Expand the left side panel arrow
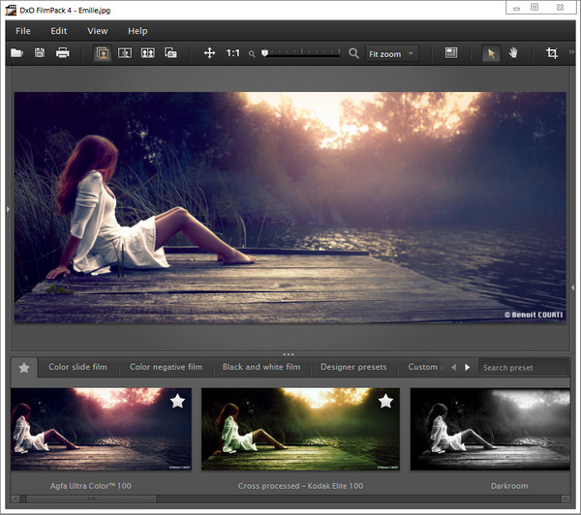This screenshot has width=581, height=515. [x=8, y=209]
